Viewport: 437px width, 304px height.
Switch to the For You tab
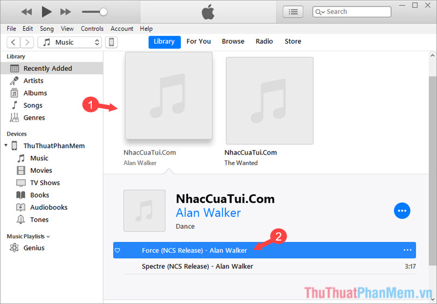tap(198, 42)
